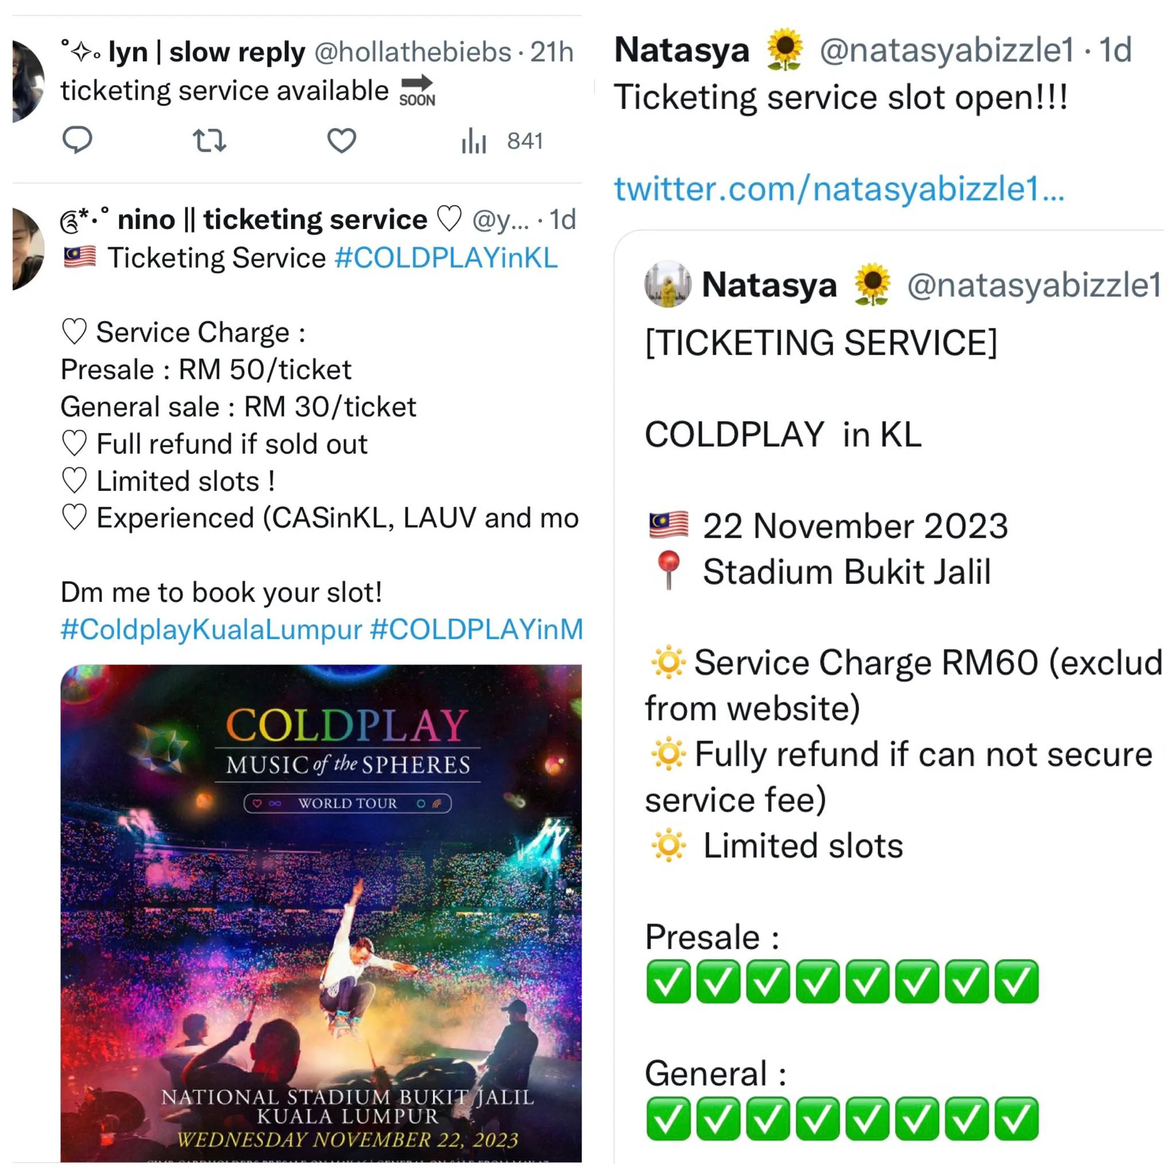Screen dimensions: 1176x1176
Task: Click the Natasya name in the quoted tweet
Action: (x=769, y=285)
